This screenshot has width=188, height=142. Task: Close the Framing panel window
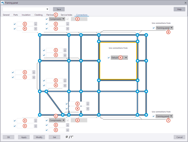coord(185,3)
